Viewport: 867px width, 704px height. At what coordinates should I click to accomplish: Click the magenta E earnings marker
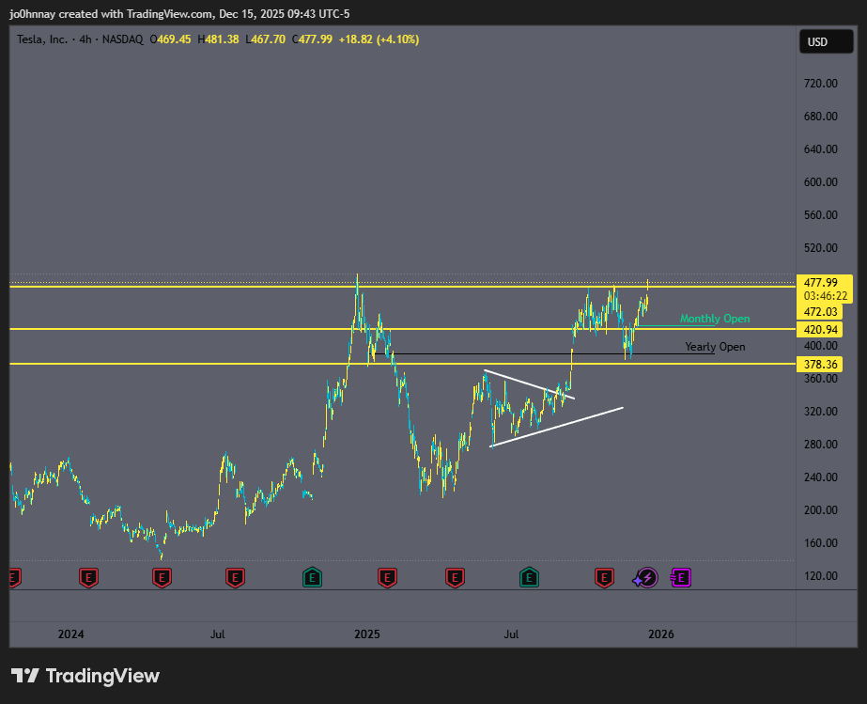[680, 578]
